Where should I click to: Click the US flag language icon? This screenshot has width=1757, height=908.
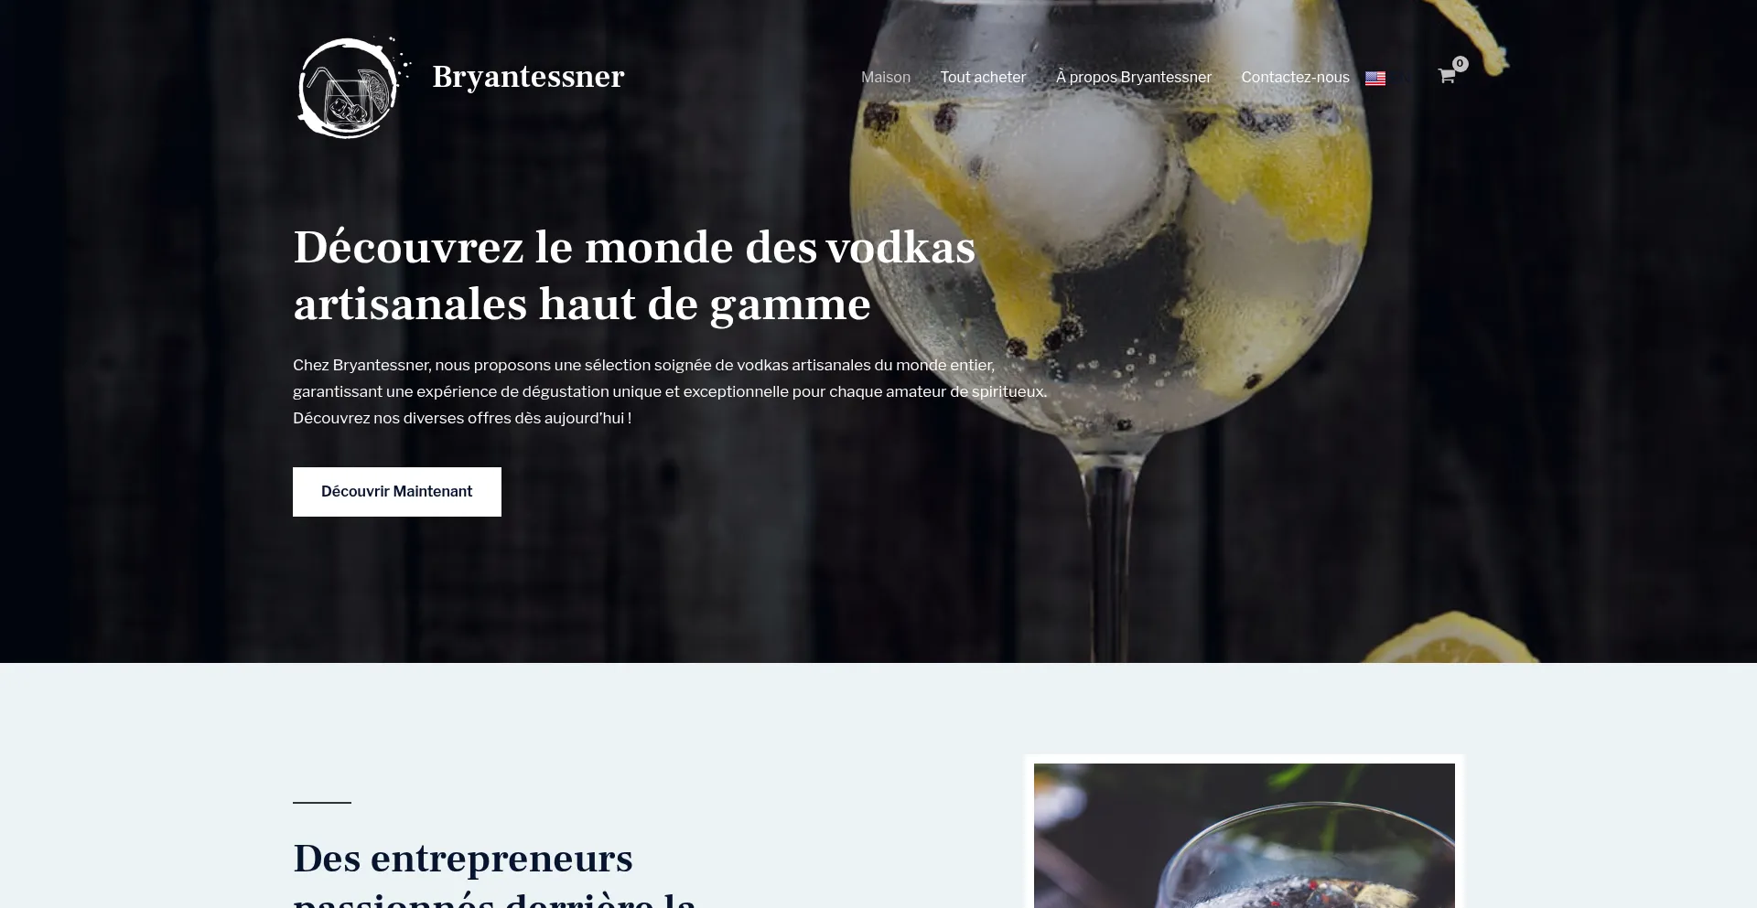[1375, 79]
